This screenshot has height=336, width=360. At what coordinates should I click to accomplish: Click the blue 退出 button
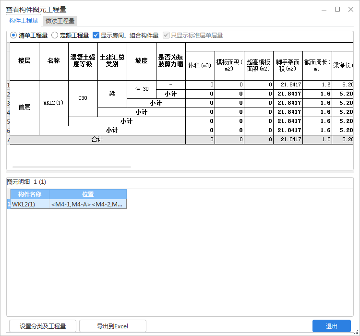(x=332, y=326)
